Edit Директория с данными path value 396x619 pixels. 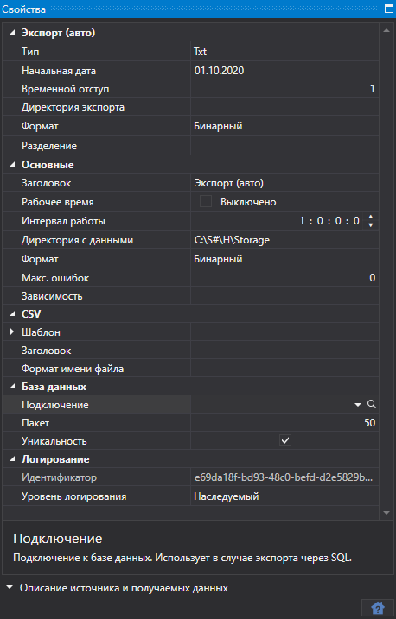284,240
